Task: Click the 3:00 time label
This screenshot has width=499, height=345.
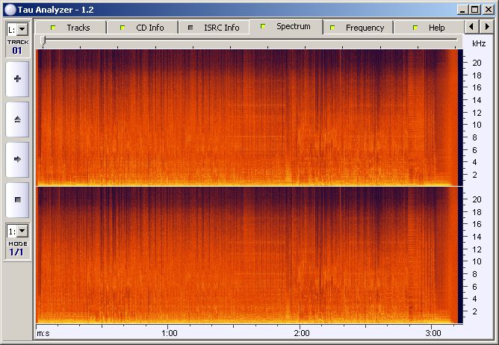Action: (433, 333)
